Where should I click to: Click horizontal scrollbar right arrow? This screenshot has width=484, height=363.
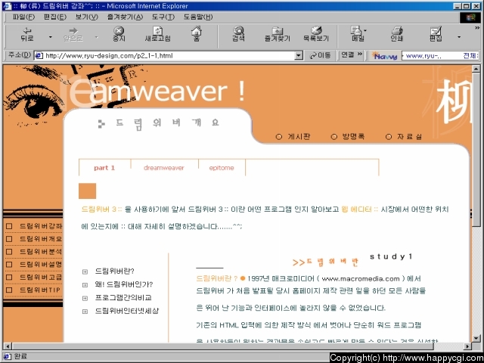coord(468,346)
